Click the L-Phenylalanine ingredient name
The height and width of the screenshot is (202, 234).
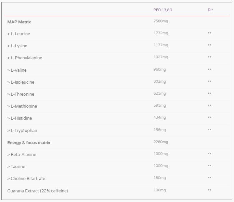(x=25, y=58)
